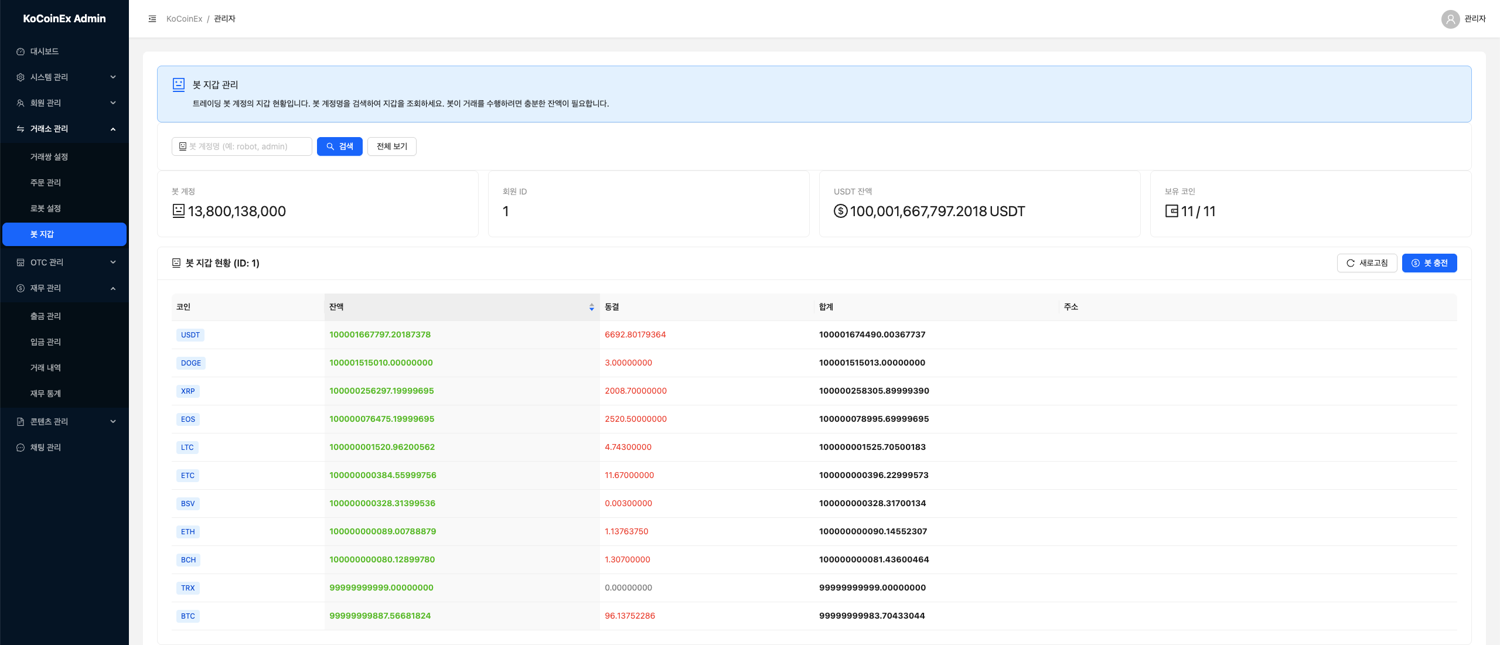Click the EOS coin tag

tap(188, 419)
